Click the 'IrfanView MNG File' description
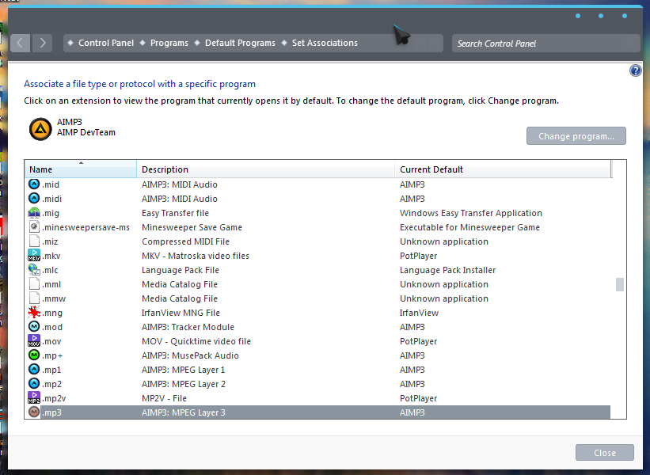This screenshot has height=475, width=650. [x=181, y=313]
